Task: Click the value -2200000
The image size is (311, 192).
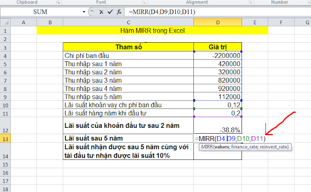Action: point(226,56)
